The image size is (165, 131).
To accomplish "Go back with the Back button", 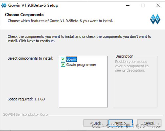I will click(96, 123).
